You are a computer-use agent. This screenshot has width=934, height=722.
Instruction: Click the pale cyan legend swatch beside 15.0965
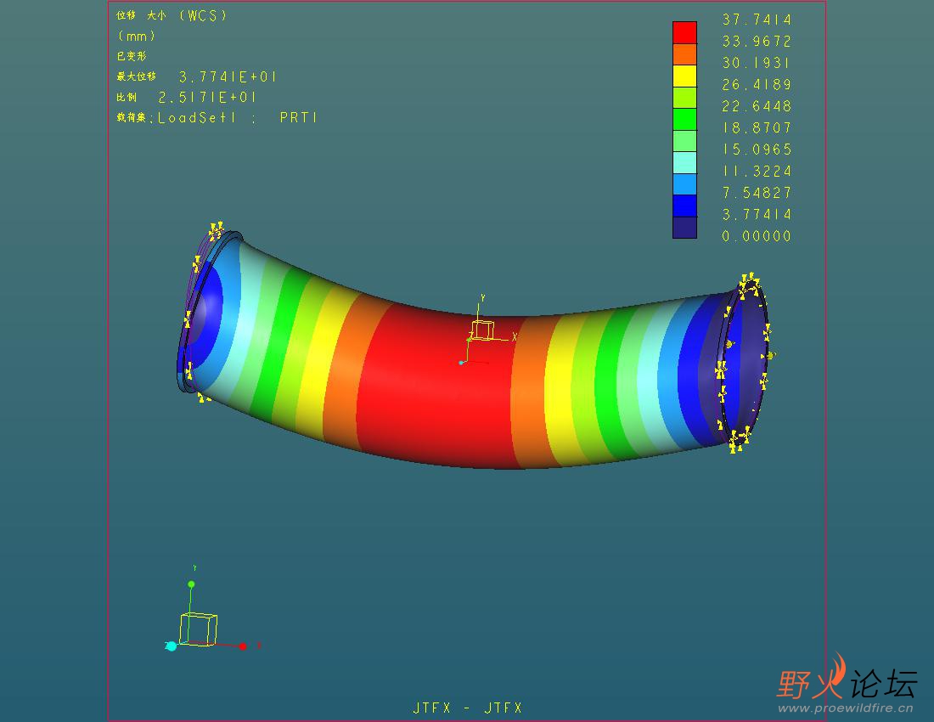(x=684, y=162)
